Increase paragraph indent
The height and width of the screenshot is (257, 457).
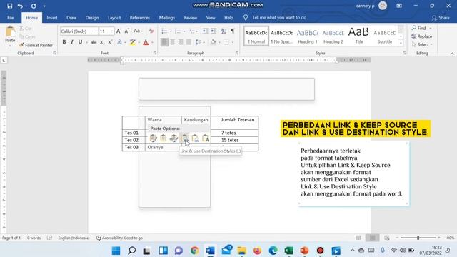tap(214, 31)
